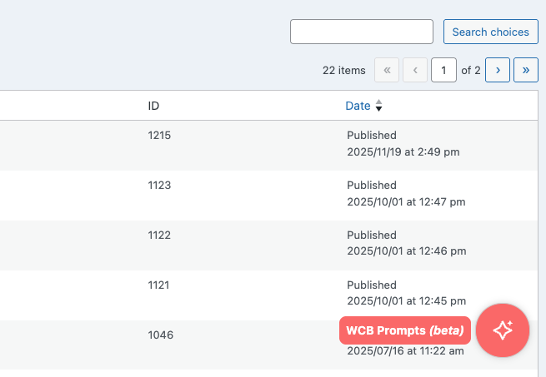Click the 2025/11/19 at 2:49 pm date

[x=403, y=152]
